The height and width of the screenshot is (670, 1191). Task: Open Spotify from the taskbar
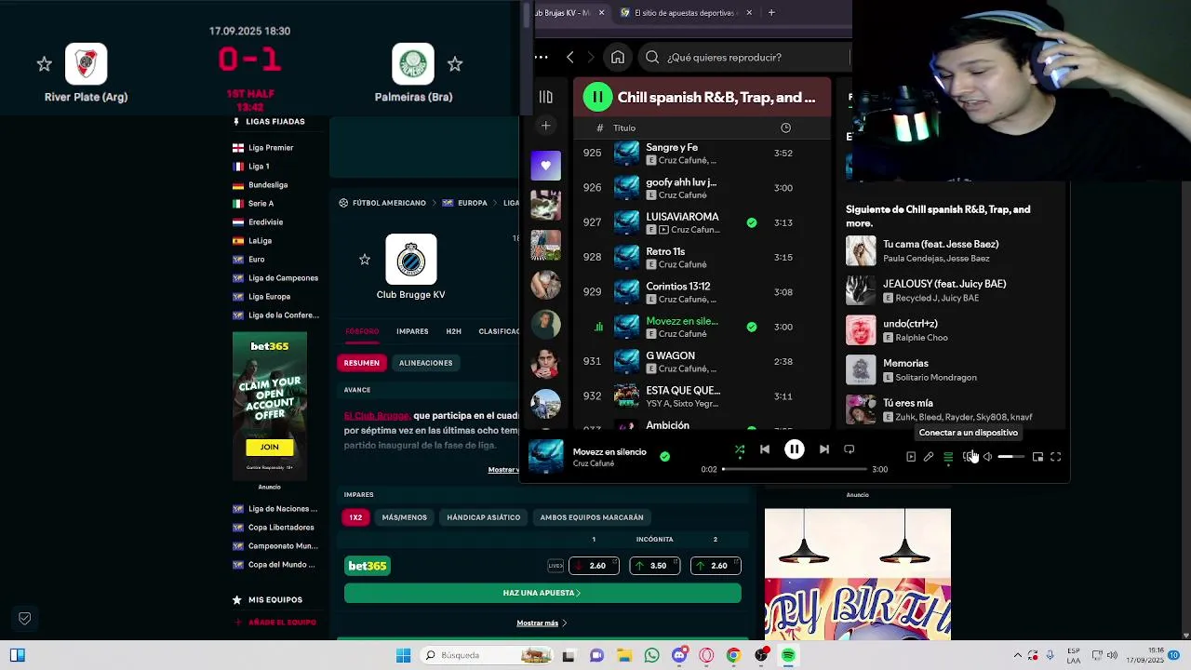point(788,655)
